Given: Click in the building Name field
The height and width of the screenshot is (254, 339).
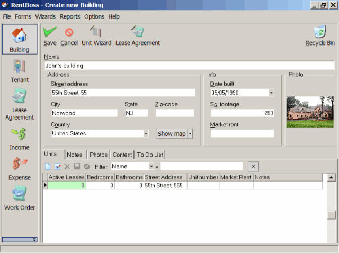Looking at the screenshot, I should [189, 66].
